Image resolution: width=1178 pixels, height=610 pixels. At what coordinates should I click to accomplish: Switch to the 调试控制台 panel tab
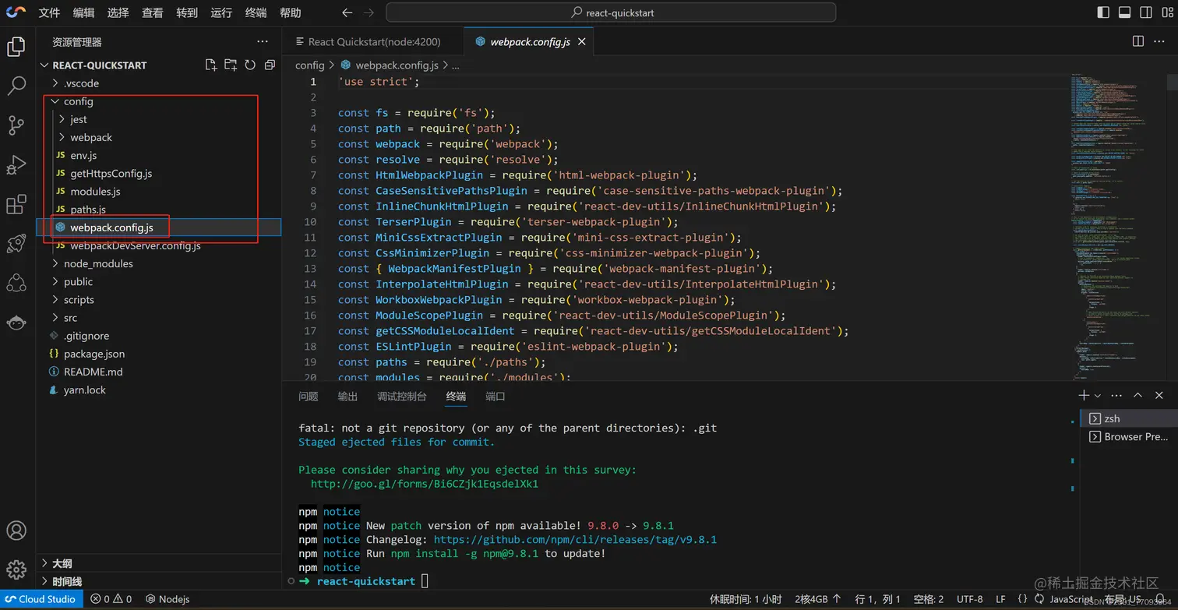coord(402,397)
